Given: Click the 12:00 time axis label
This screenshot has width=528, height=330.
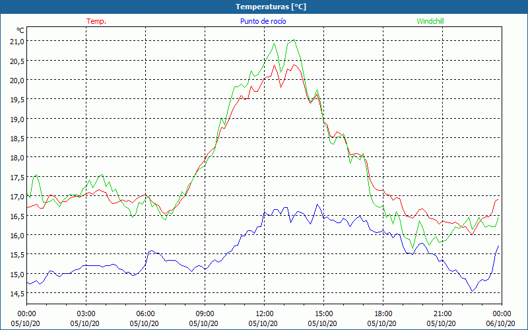Looking at the screenshot, I should (264, 314).
